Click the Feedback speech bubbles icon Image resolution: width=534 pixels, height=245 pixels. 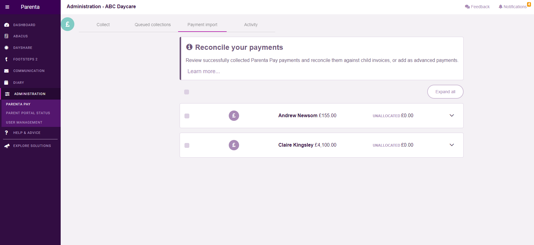point(467,7)
